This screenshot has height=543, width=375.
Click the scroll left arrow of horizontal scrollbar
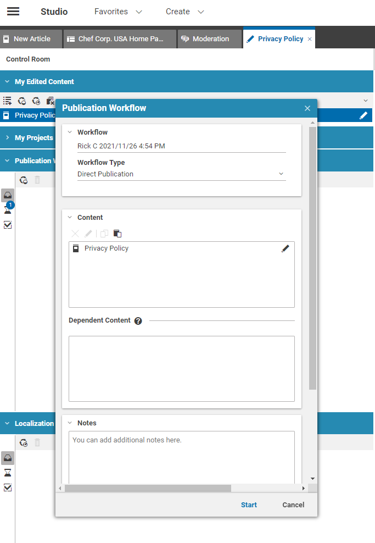tap(60, 488)
